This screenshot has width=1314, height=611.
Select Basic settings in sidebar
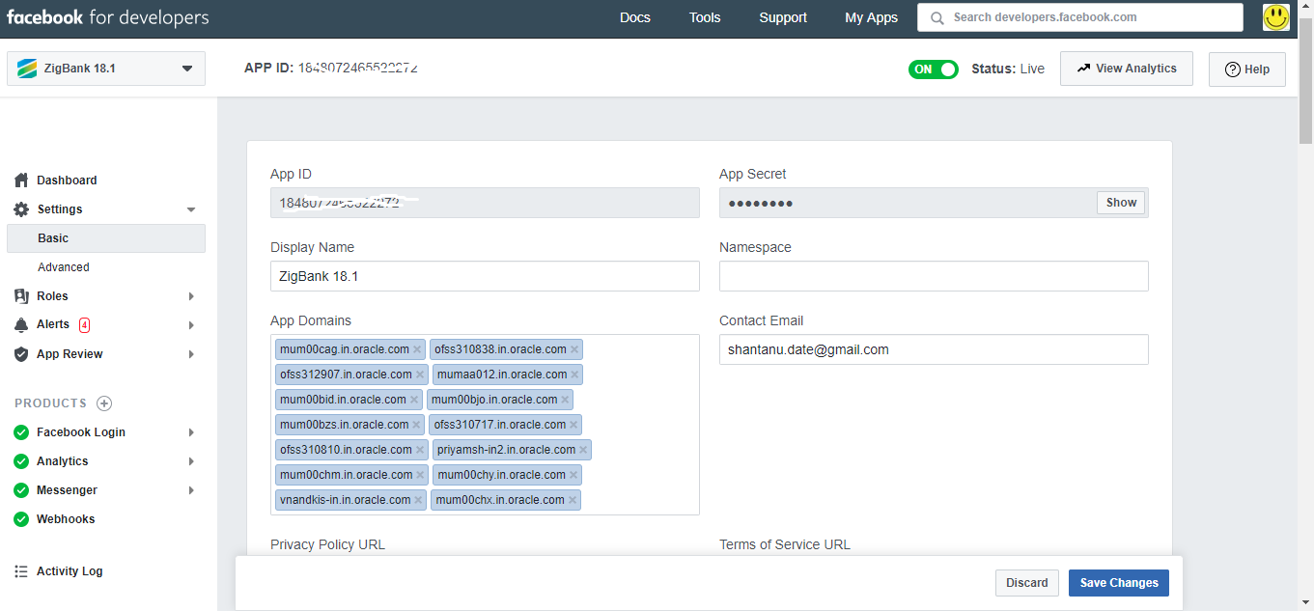106,238
